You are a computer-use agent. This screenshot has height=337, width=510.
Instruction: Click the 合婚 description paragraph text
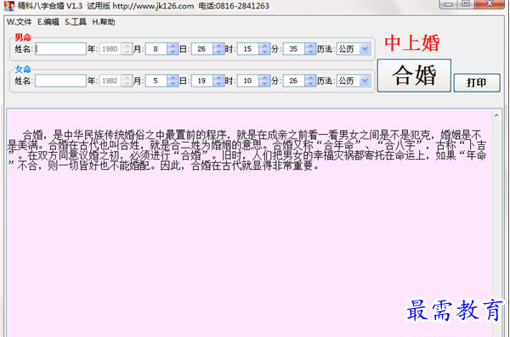click(246, 150)
